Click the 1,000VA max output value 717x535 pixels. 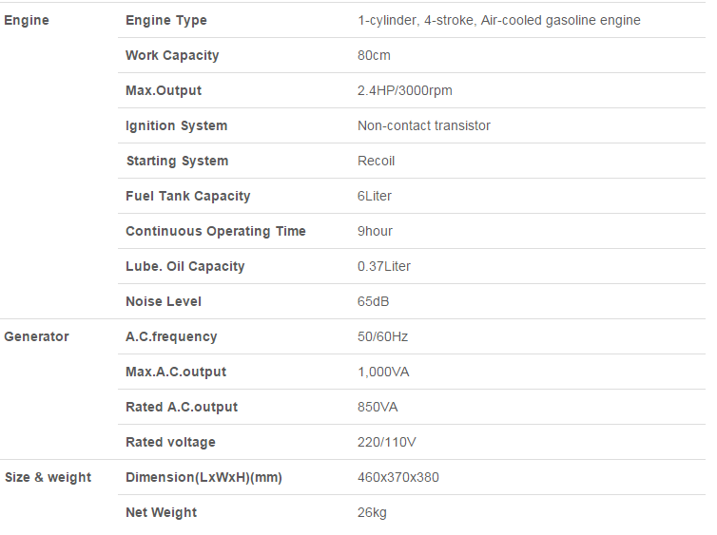click(x=383, y=372)
